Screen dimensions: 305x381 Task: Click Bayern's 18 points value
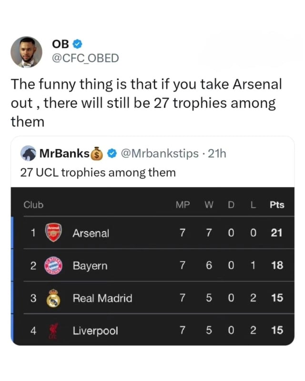click(x=277, y=265)
